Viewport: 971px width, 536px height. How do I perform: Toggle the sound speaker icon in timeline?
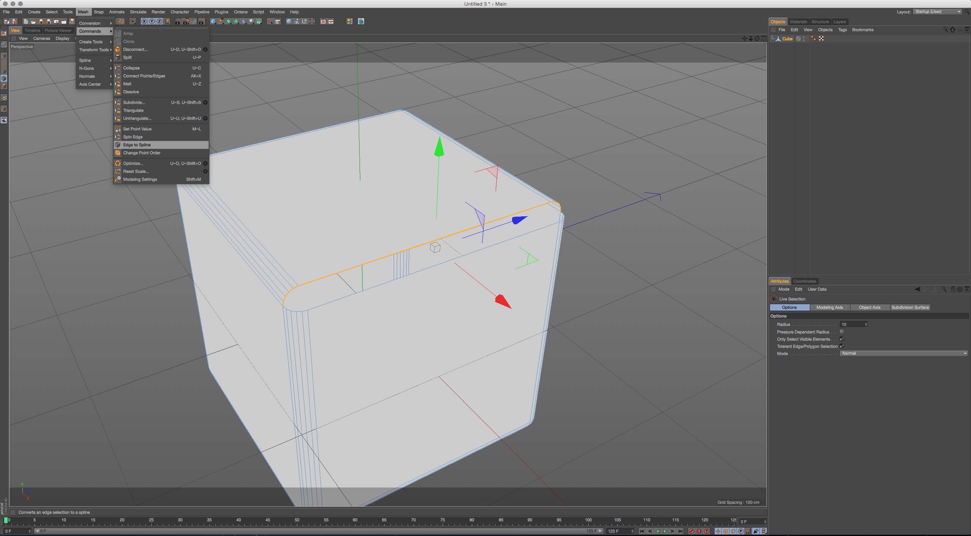[756, 531]
